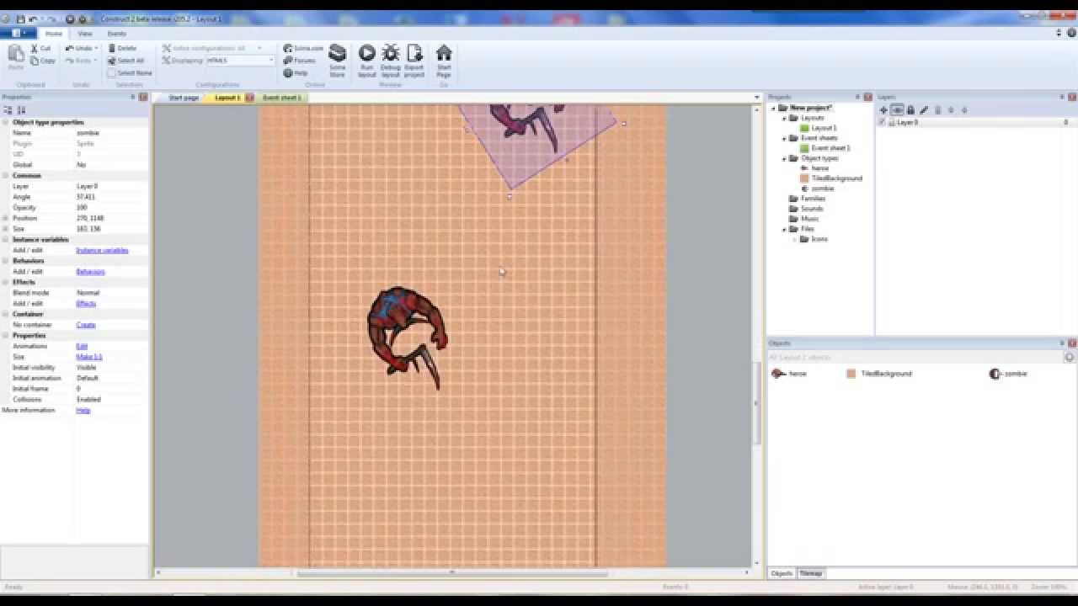Click the Create container link
This screenshot has height=606, width=1078.
click(86, 325)
